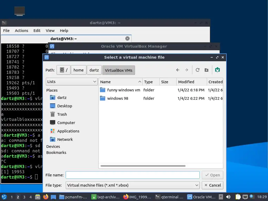The width and height of the screenshot is (268, 201).
Task: Click the File name input field
Action: point(133,175)
